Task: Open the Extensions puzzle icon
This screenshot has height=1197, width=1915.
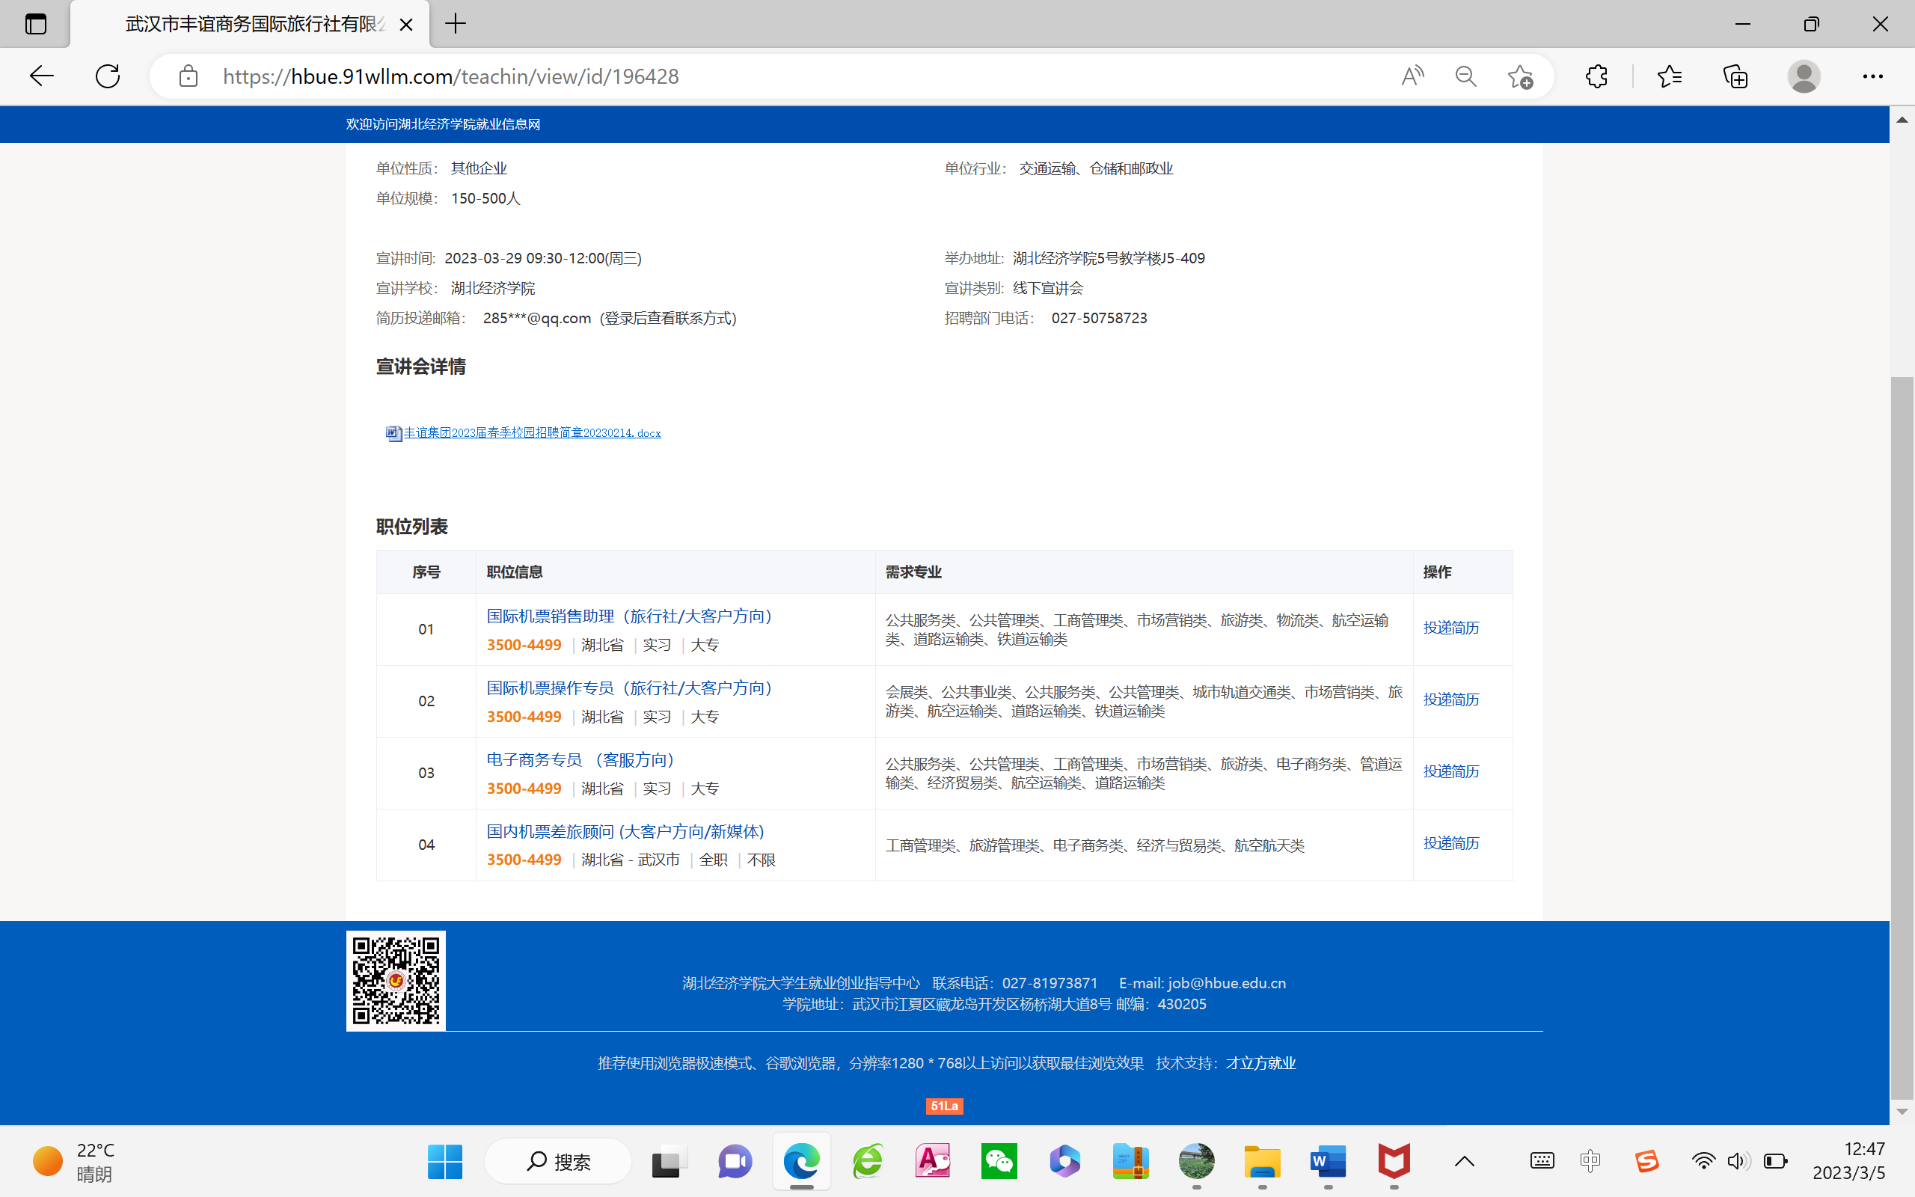Action: (1596, 76)
